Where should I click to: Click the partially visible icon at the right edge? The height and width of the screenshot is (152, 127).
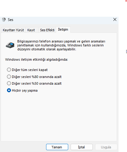[126, 52]
